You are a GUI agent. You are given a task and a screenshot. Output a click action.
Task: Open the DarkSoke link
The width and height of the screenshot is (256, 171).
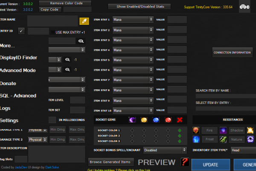point(52,167)
